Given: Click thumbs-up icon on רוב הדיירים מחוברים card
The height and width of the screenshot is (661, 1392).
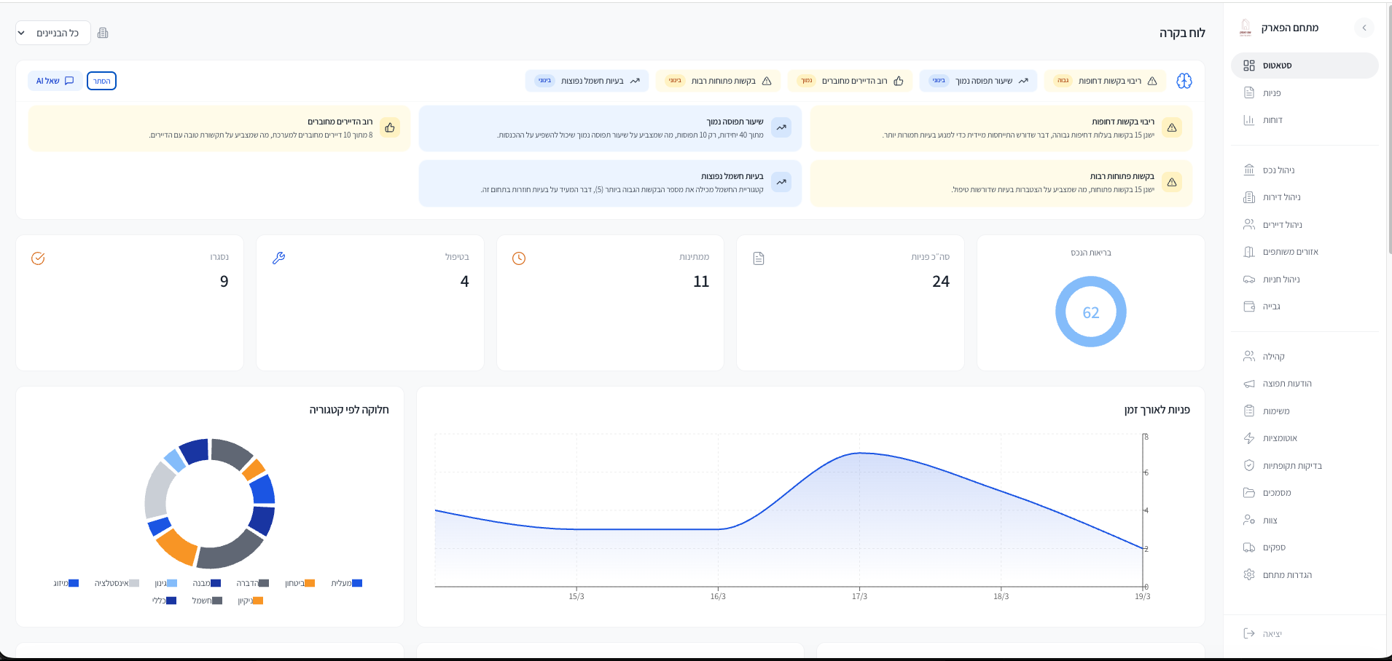Looking at the screenshot, I should (390, 127).
